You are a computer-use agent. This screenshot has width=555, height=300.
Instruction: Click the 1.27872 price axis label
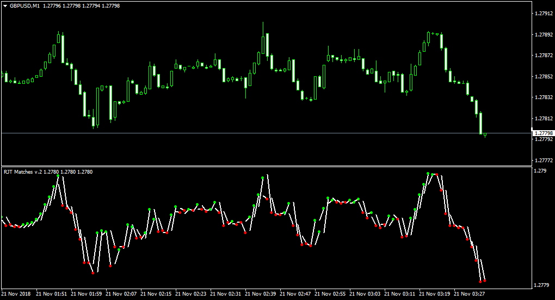click(544, 56)
